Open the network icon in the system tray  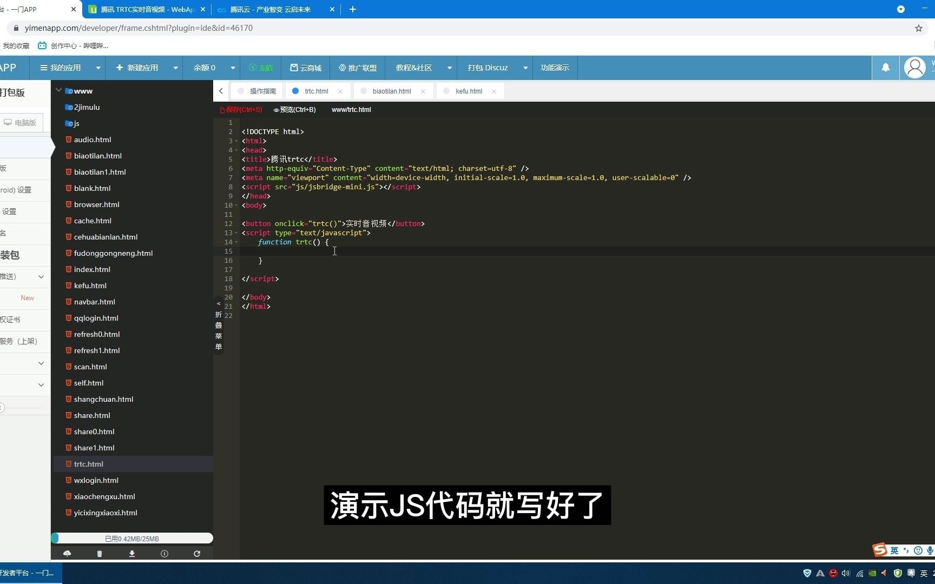tap(860, 573)
